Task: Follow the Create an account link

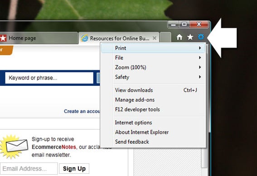Action: coord(82,111)
